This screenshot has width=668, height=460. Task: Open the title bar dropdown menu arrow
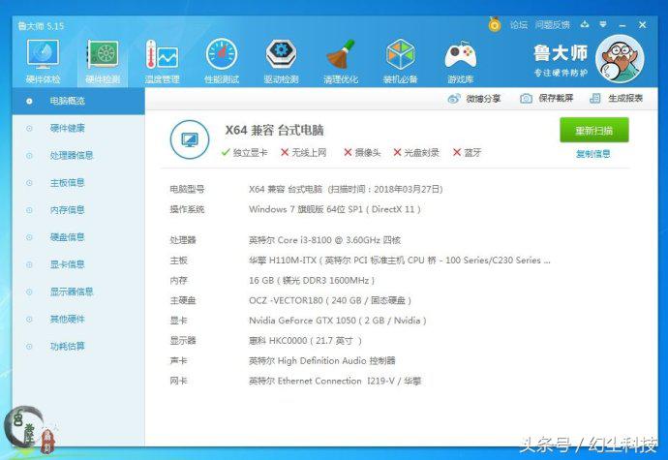point(603,25)
